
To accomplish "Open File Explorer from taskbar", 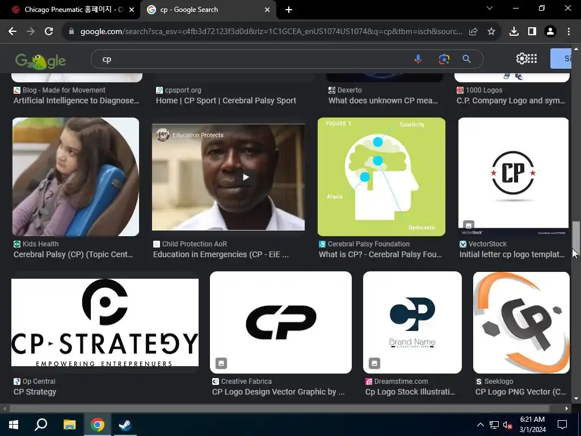I will [x=69, y=425].
